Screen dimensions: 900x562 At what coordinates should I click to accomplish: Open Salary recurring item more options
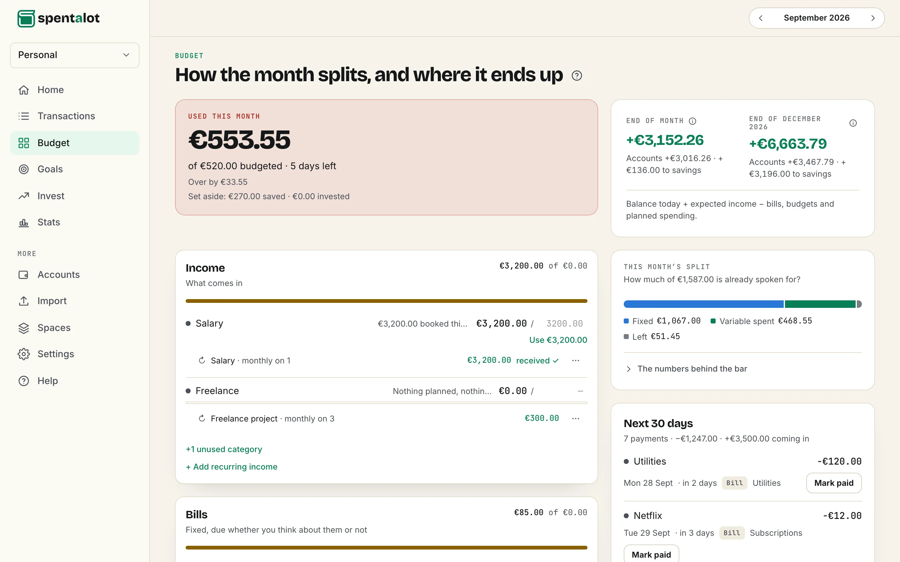(576, 360)
